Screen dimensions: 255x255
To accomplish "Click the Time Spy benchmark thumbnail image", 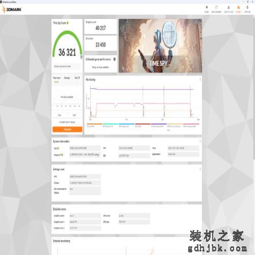I will pos(160,46).
